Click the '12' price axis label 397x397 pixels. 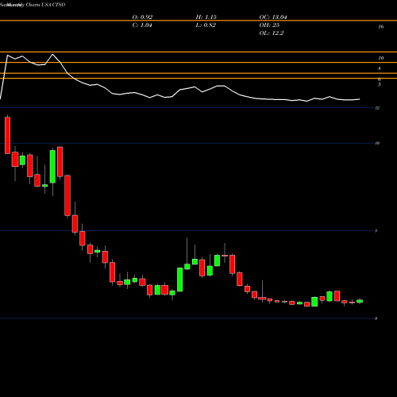click(x=377, y=108)
